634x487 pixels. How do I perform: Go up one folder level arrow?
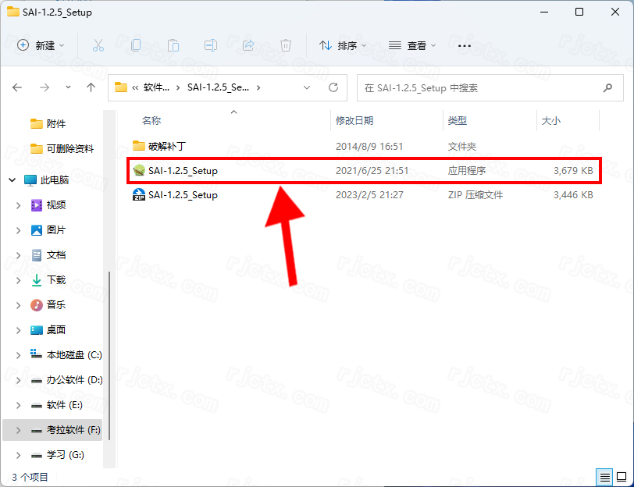91,87
